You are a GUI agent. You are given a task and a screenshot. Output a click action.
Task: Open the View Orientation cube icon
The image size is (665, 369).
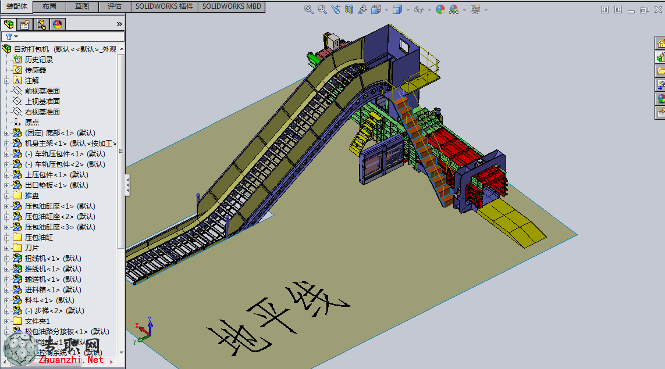click(x=376, y=9)
